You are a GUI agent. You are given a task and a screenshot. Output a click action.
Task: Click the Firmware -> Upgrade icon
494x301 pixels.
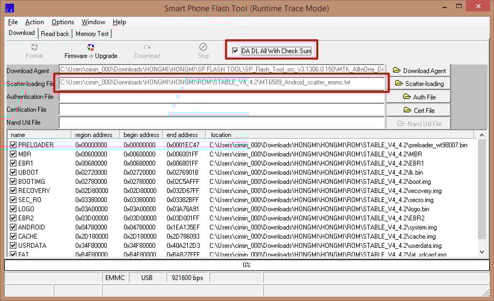coord(91,47)
